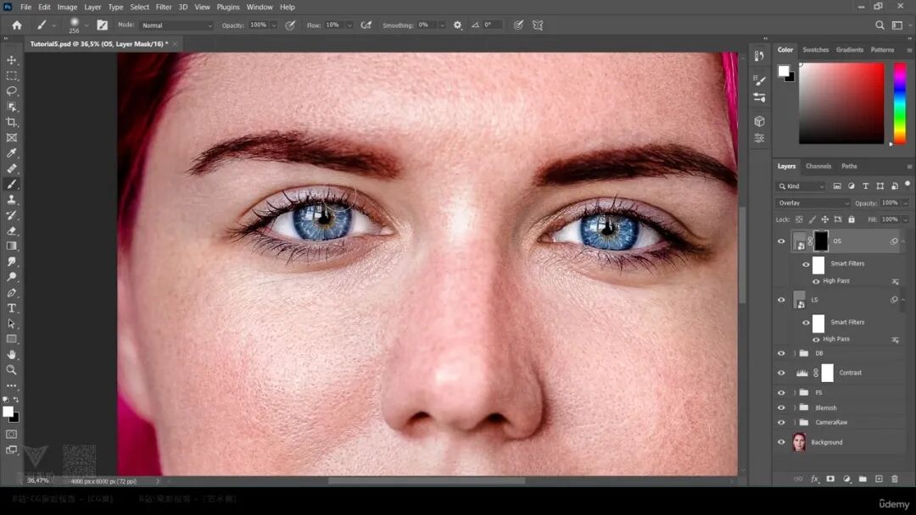Open the Select menu

tap(139, 7)
